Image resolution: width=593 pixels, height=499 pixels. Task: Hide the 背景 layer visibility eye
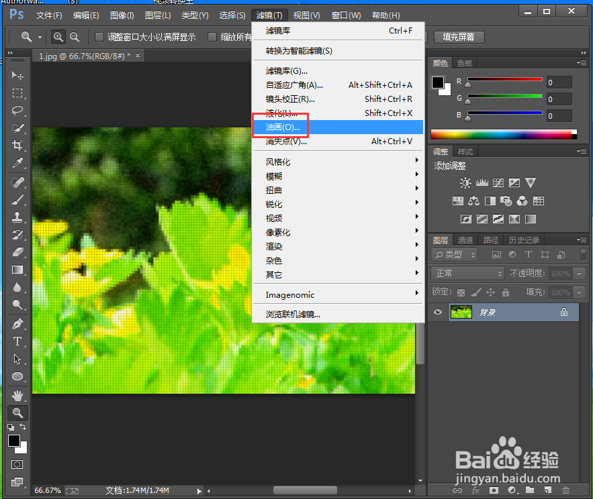[x=438, y=312]
